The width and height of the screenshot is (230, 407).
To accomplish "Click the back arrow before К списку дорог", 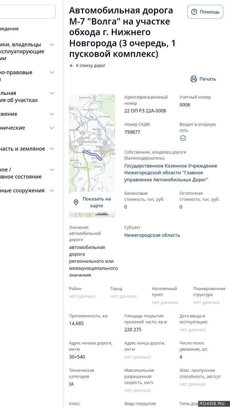I will click(71, 65).
